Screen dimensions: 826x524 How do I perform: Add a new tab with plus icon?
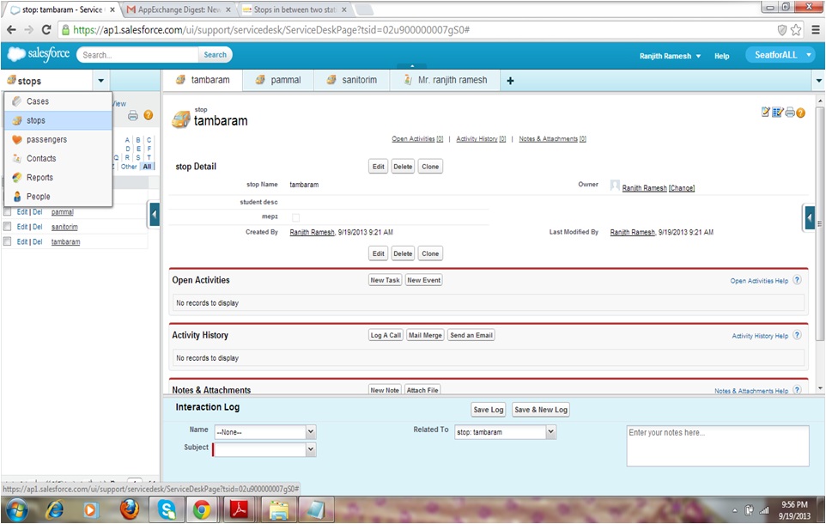(x=510, y=81)
